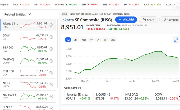Viewport: 180px width, 110px height.
Task: Select the 1M chart range
Action: (68, 40)
